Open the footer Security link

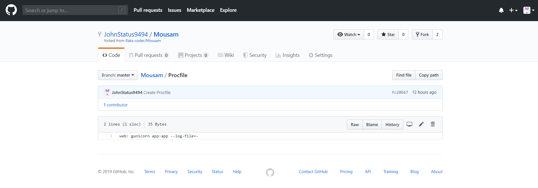tap(195, 172)
